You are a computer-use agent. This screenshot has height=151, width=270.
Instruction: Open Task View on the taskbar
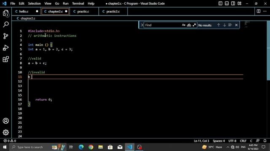click(71, 147)
